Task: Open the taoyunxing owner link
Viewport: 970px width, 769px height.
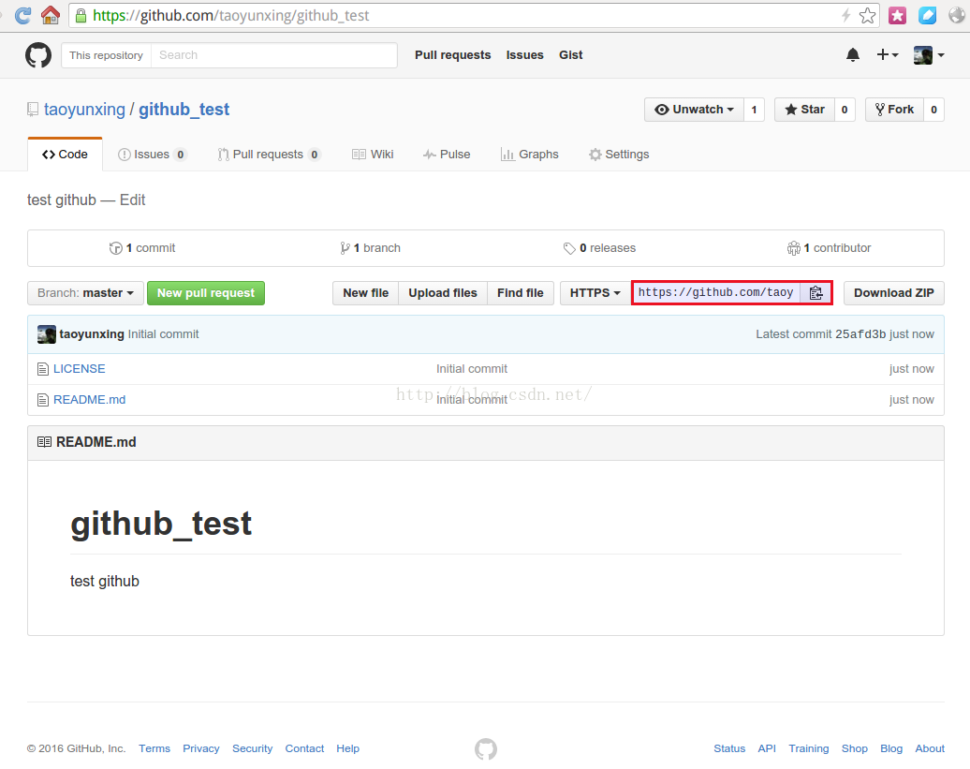Action: point(85,110)
